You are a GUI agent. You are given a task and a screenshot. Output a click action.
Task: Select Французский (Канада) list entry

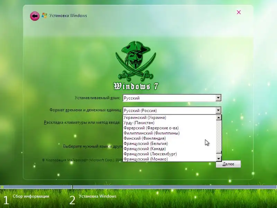point(169,149)
